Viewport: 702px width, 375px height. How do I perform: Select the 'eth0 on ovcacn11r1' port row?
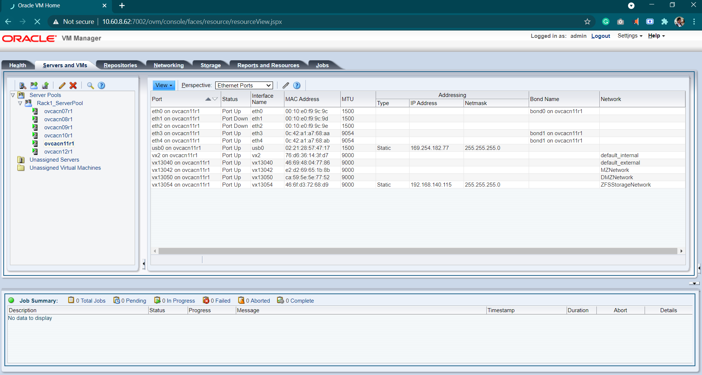[x=418, y=111]
